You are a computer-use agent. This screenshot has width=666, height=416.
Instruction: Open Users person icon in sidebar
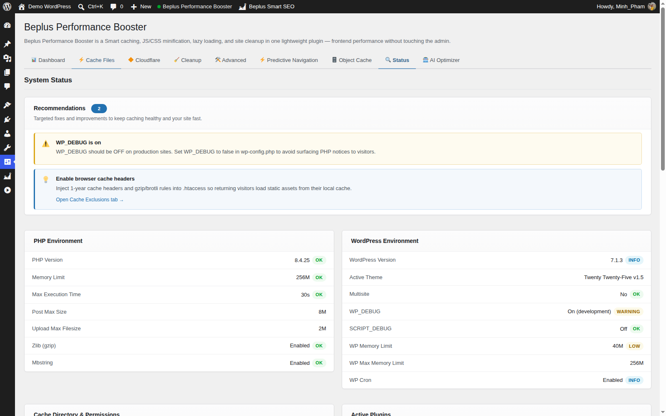7,134
